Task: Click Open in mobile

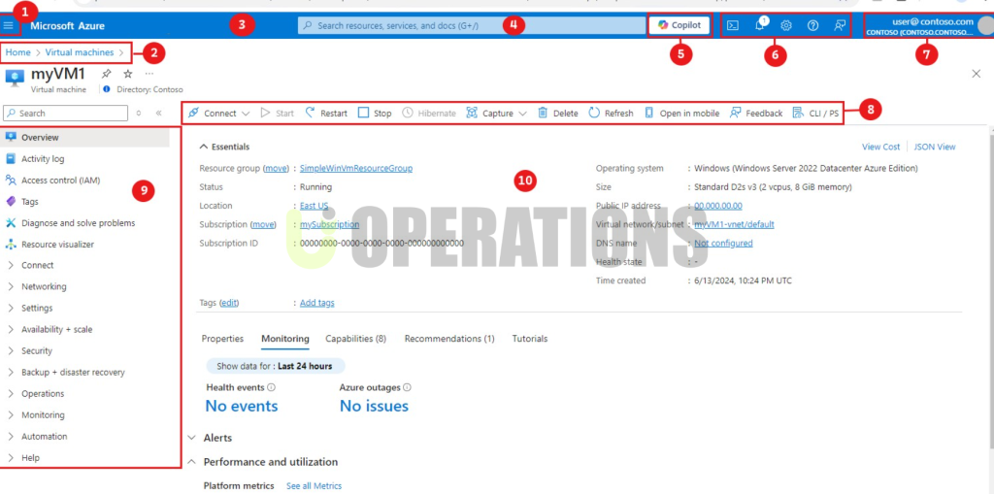Action: click(682, 113)
